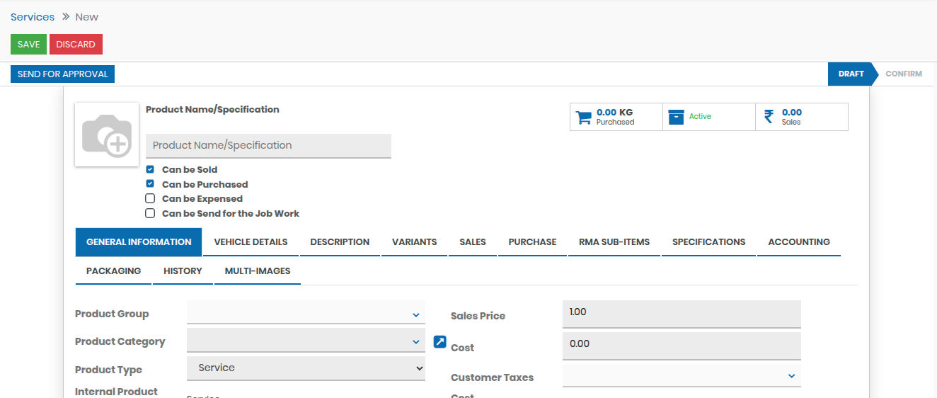937x398 pixels.
Task: Enable Can be Send for the Job Work
Action: coord(150,213)
